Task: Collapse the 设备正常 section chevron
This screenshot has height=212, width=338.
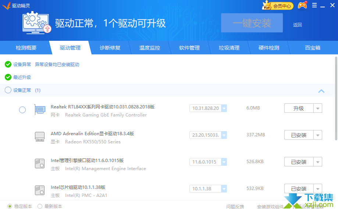Action: (321, 91)
